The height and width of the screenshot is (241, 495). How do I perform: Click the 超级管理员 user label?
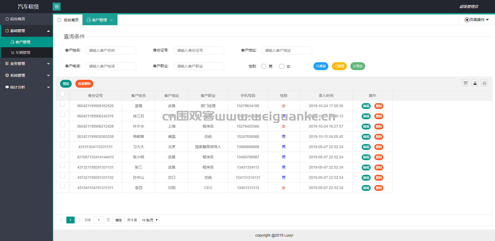469,7
